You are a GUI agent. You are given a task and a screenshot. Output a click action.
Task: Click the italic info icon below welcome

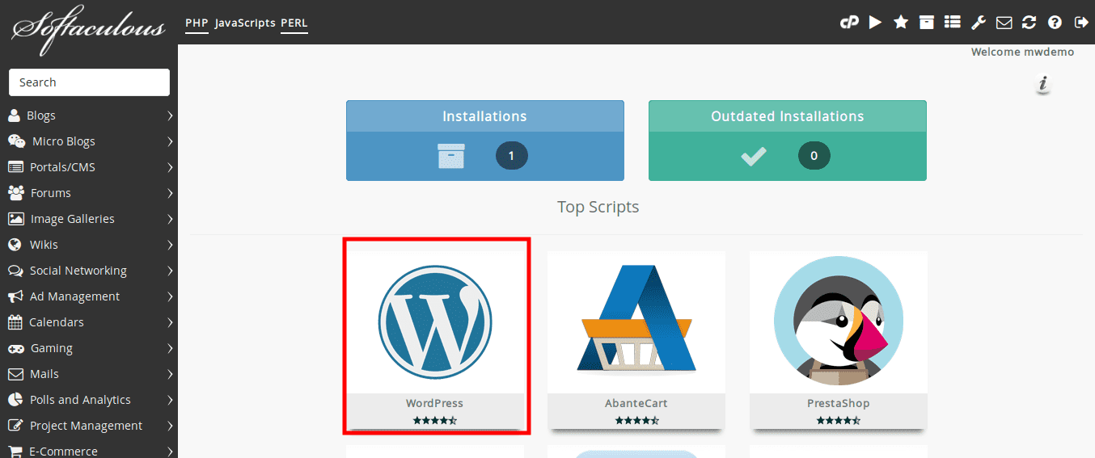pos(1043,83)
